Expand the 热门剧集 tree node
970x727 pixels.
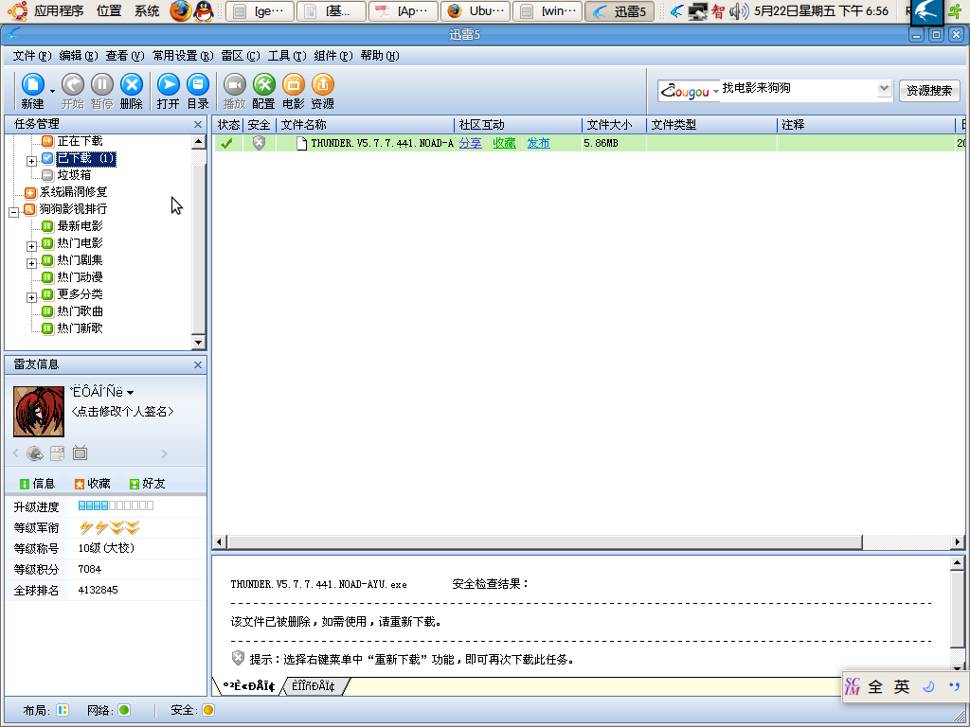click(31, 263)
